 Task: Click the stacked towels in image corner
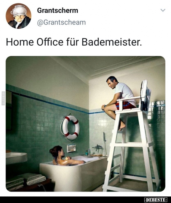coord(25,181)
